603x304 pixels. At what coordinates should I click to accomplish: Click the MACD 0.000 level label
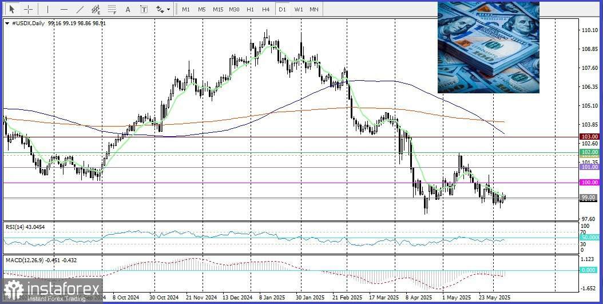coord(589,270)
